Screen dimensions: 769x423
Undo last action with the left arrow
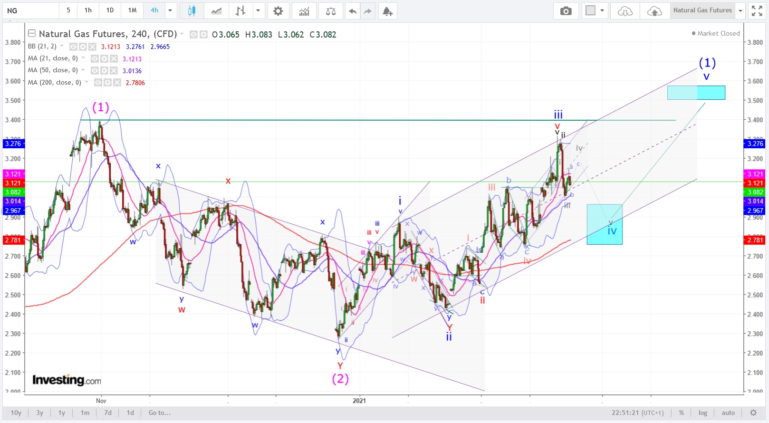352,11
